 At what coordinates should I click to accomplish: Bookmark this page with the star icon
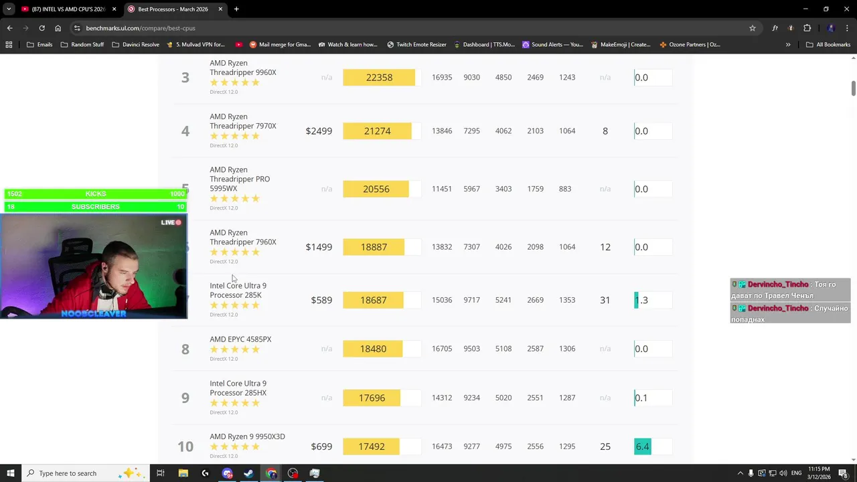pyautogui.click(x=753, y=28)
